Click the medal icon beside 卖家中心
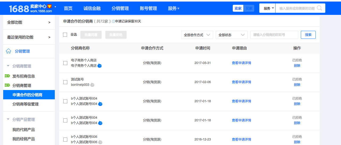 [49, 6]
